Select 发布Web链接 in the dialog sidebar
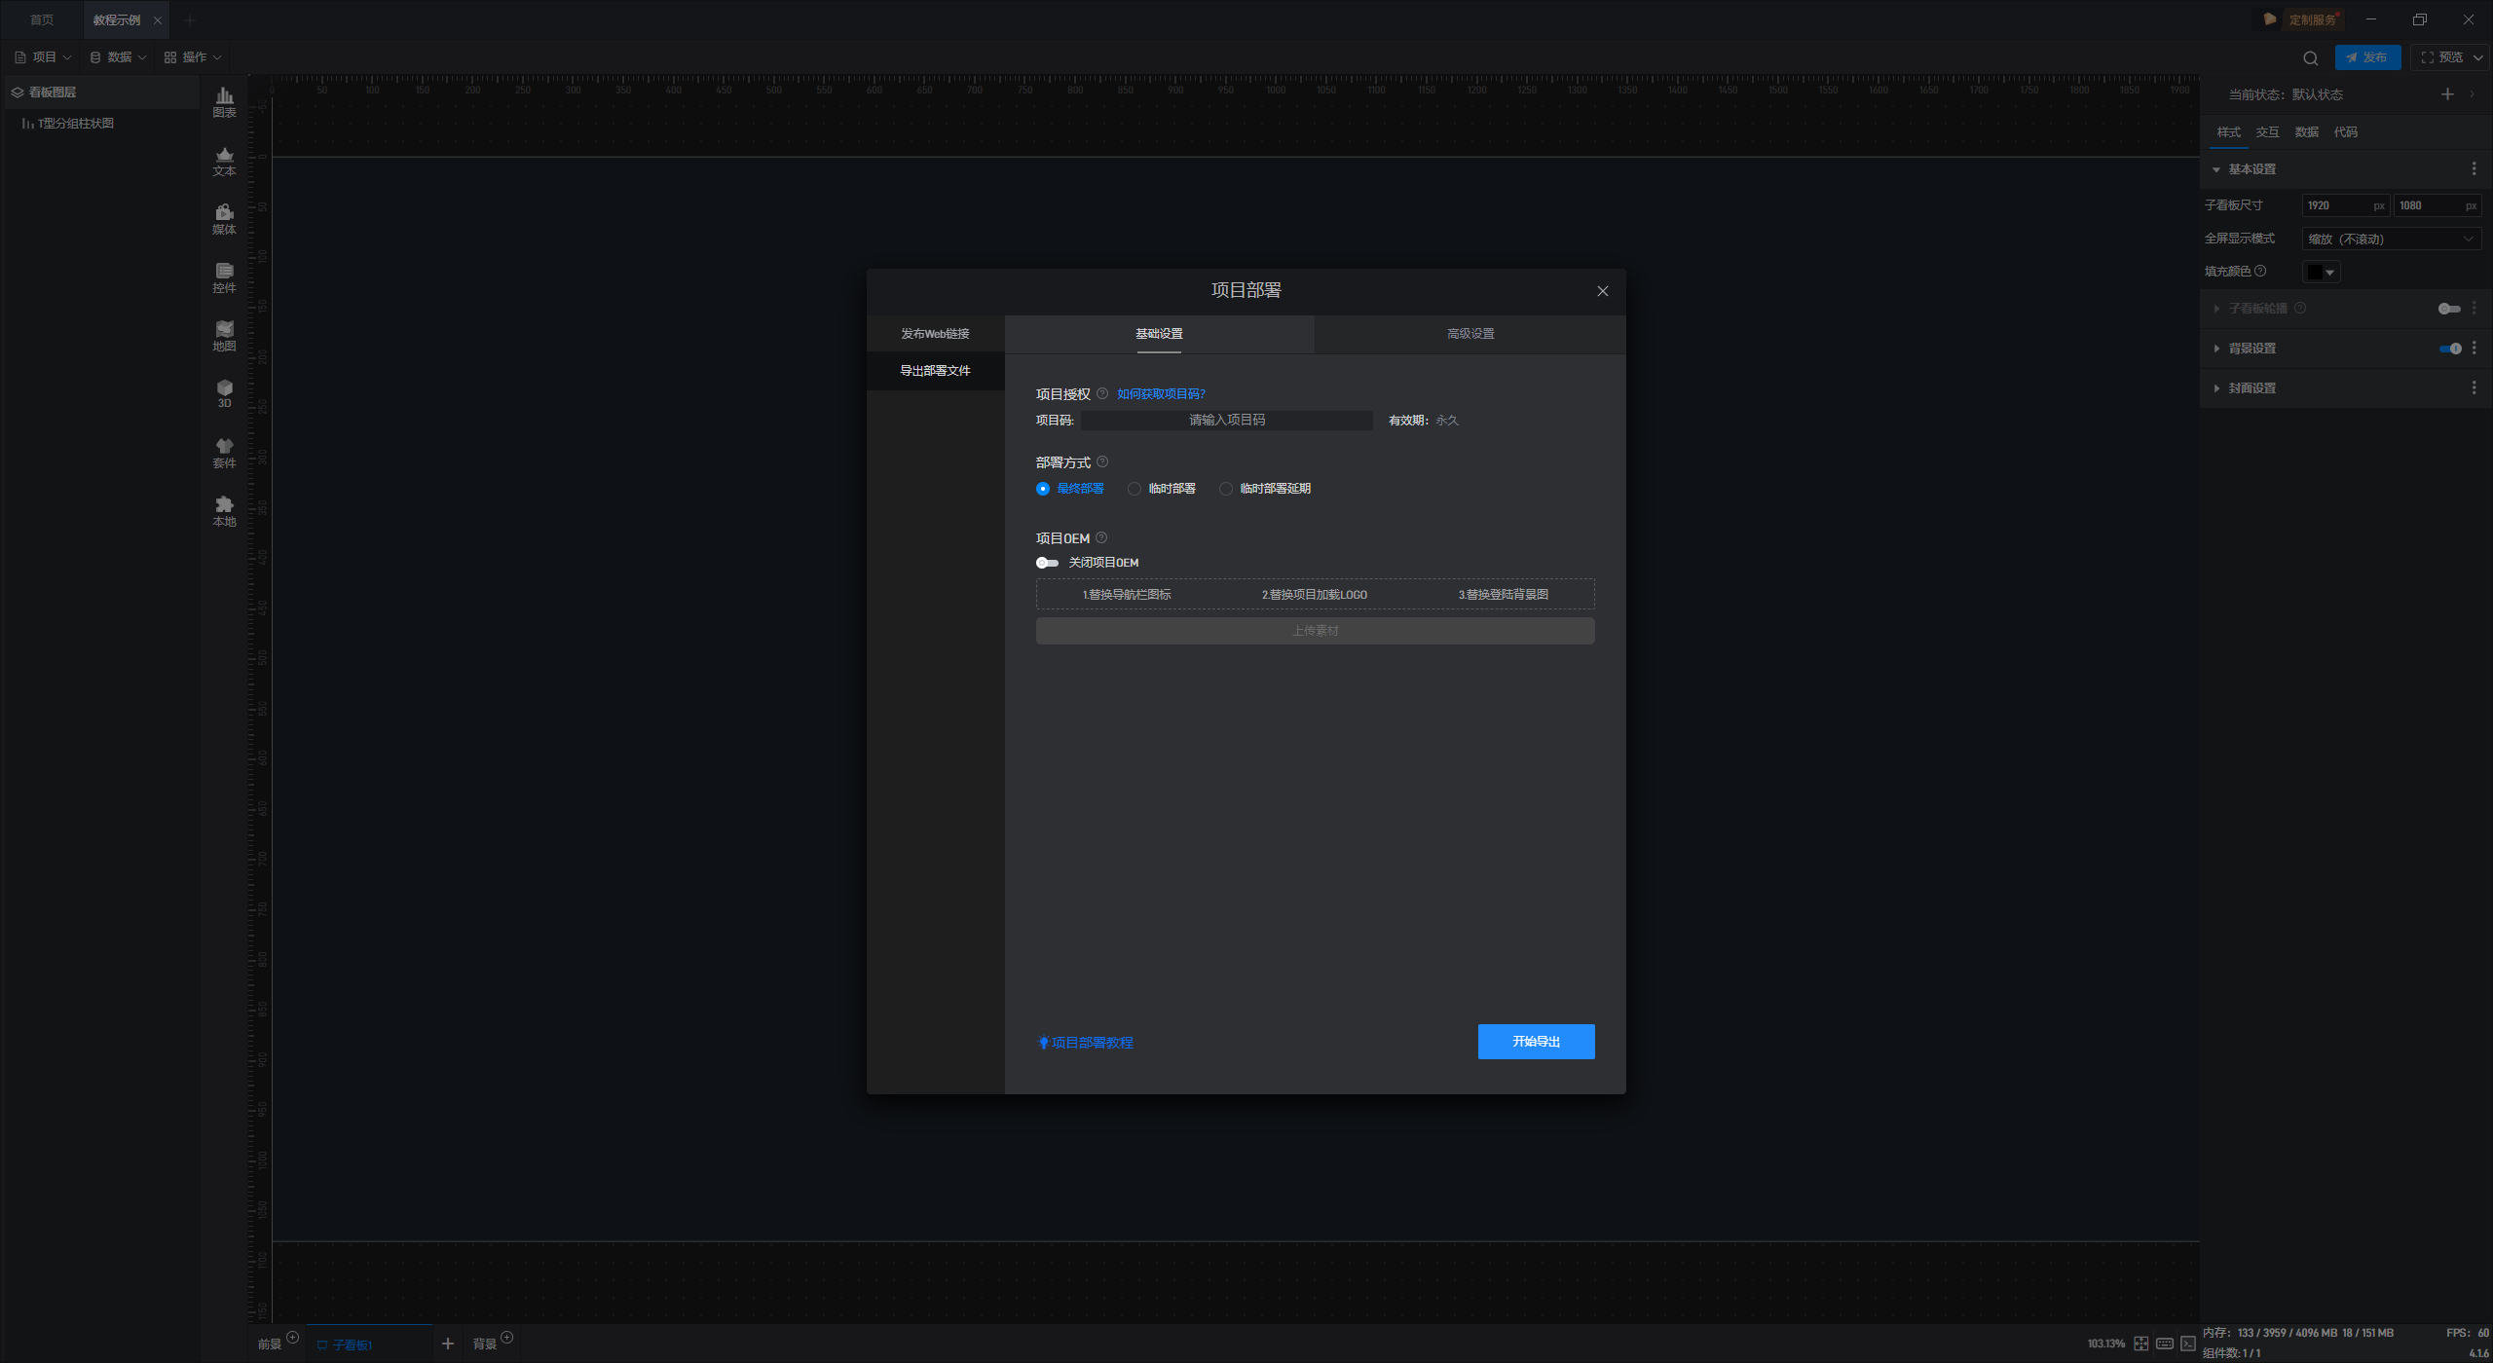This screenshot has height=1363, width=2493. [x=935, y=334]
